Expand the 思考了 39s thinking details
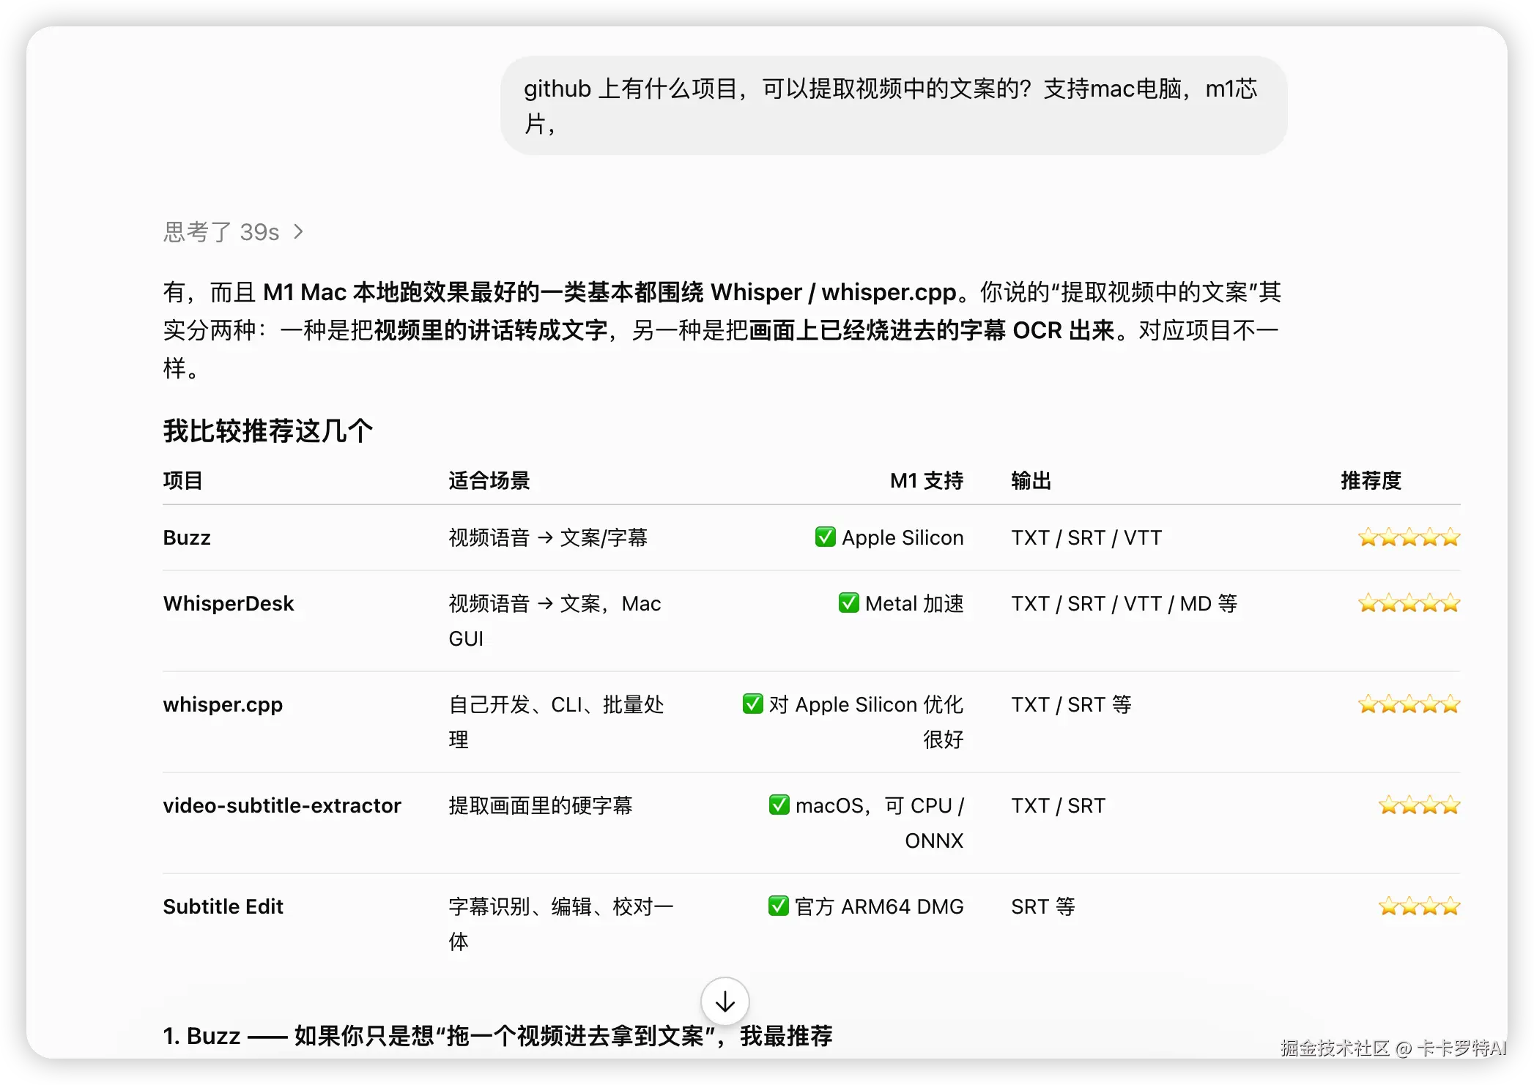Viewport: 1534px width, 1085px height. pyautogui.click(x=233, y=232)
